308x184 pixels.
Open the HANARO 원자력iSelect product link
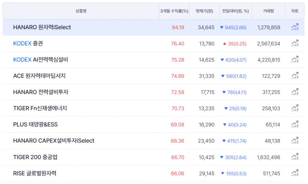[42, 27]
